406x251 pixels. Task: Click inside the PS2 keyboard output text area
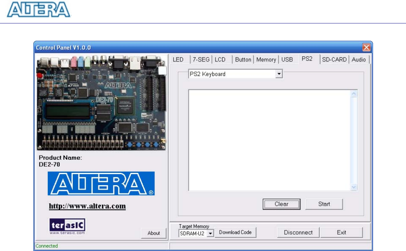point(269,140)
